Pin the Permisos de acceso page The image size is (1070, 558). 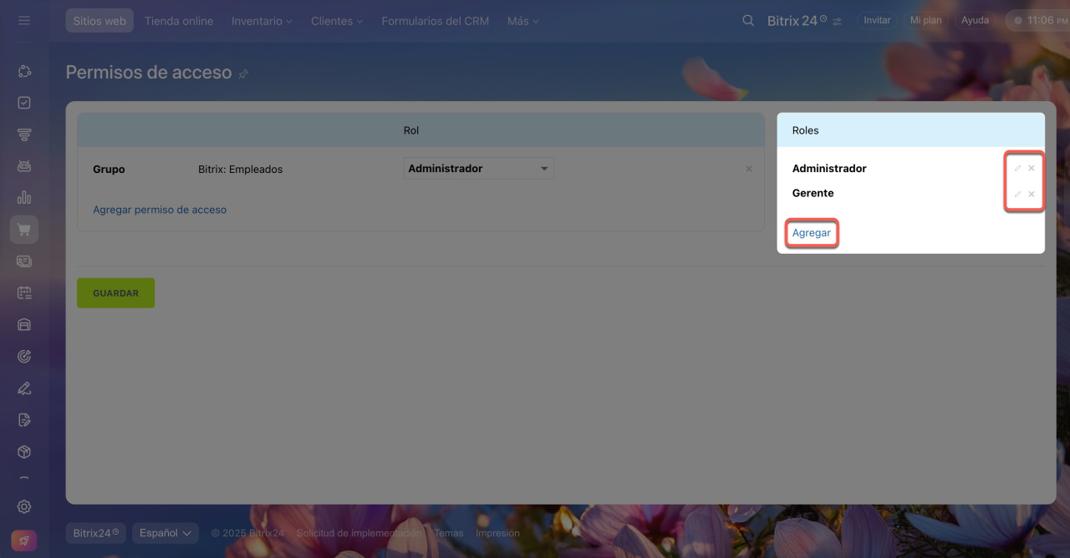pyautogui.click(x=244, y=74)
